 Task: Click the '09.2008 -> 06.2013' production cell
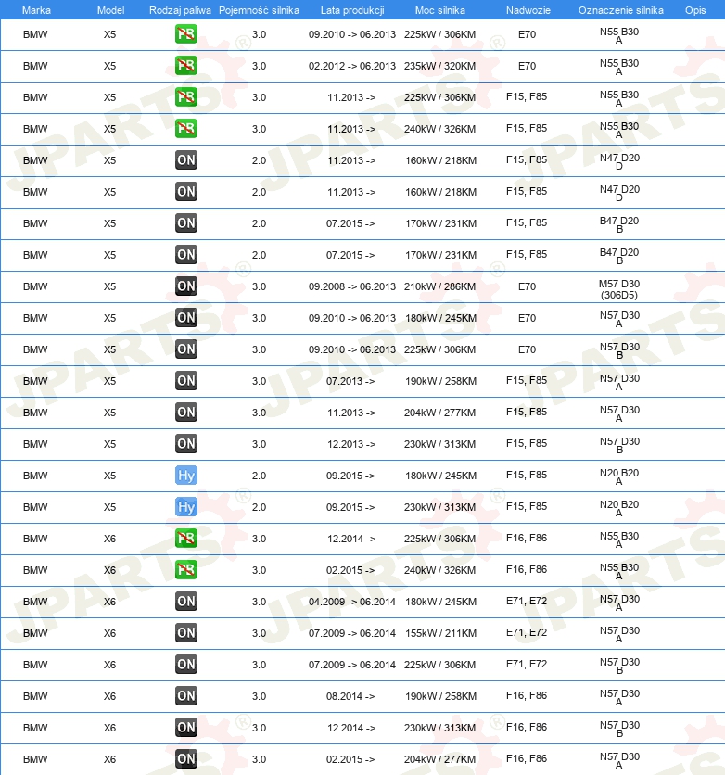tap(352, 286)
